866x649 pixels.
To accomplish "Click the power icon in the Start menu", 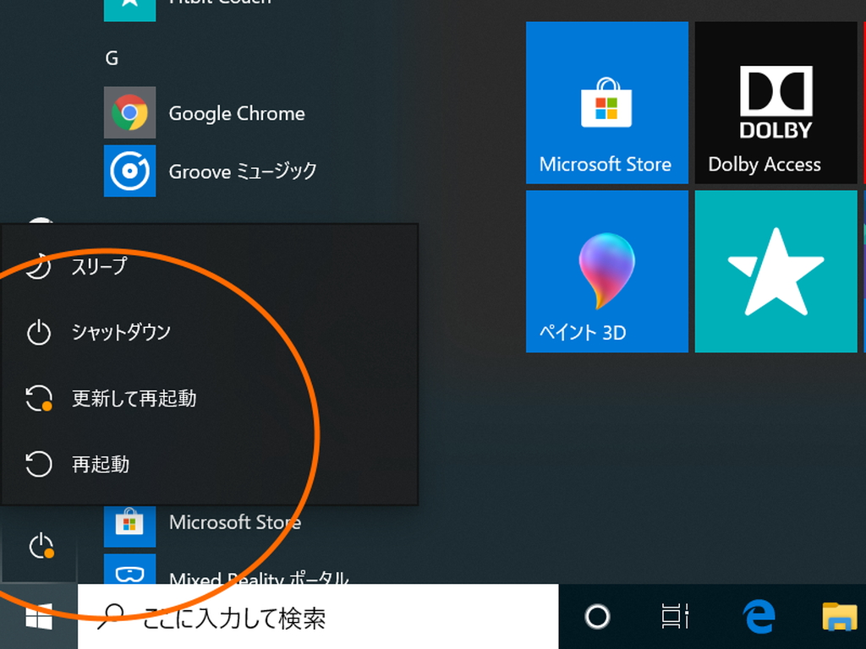I will (40, 545).
